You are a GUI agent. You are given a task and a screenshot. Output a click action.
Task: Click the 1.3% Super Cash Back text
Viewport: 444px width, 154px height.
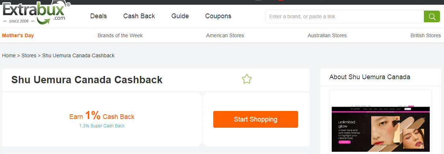coord(102,126)
